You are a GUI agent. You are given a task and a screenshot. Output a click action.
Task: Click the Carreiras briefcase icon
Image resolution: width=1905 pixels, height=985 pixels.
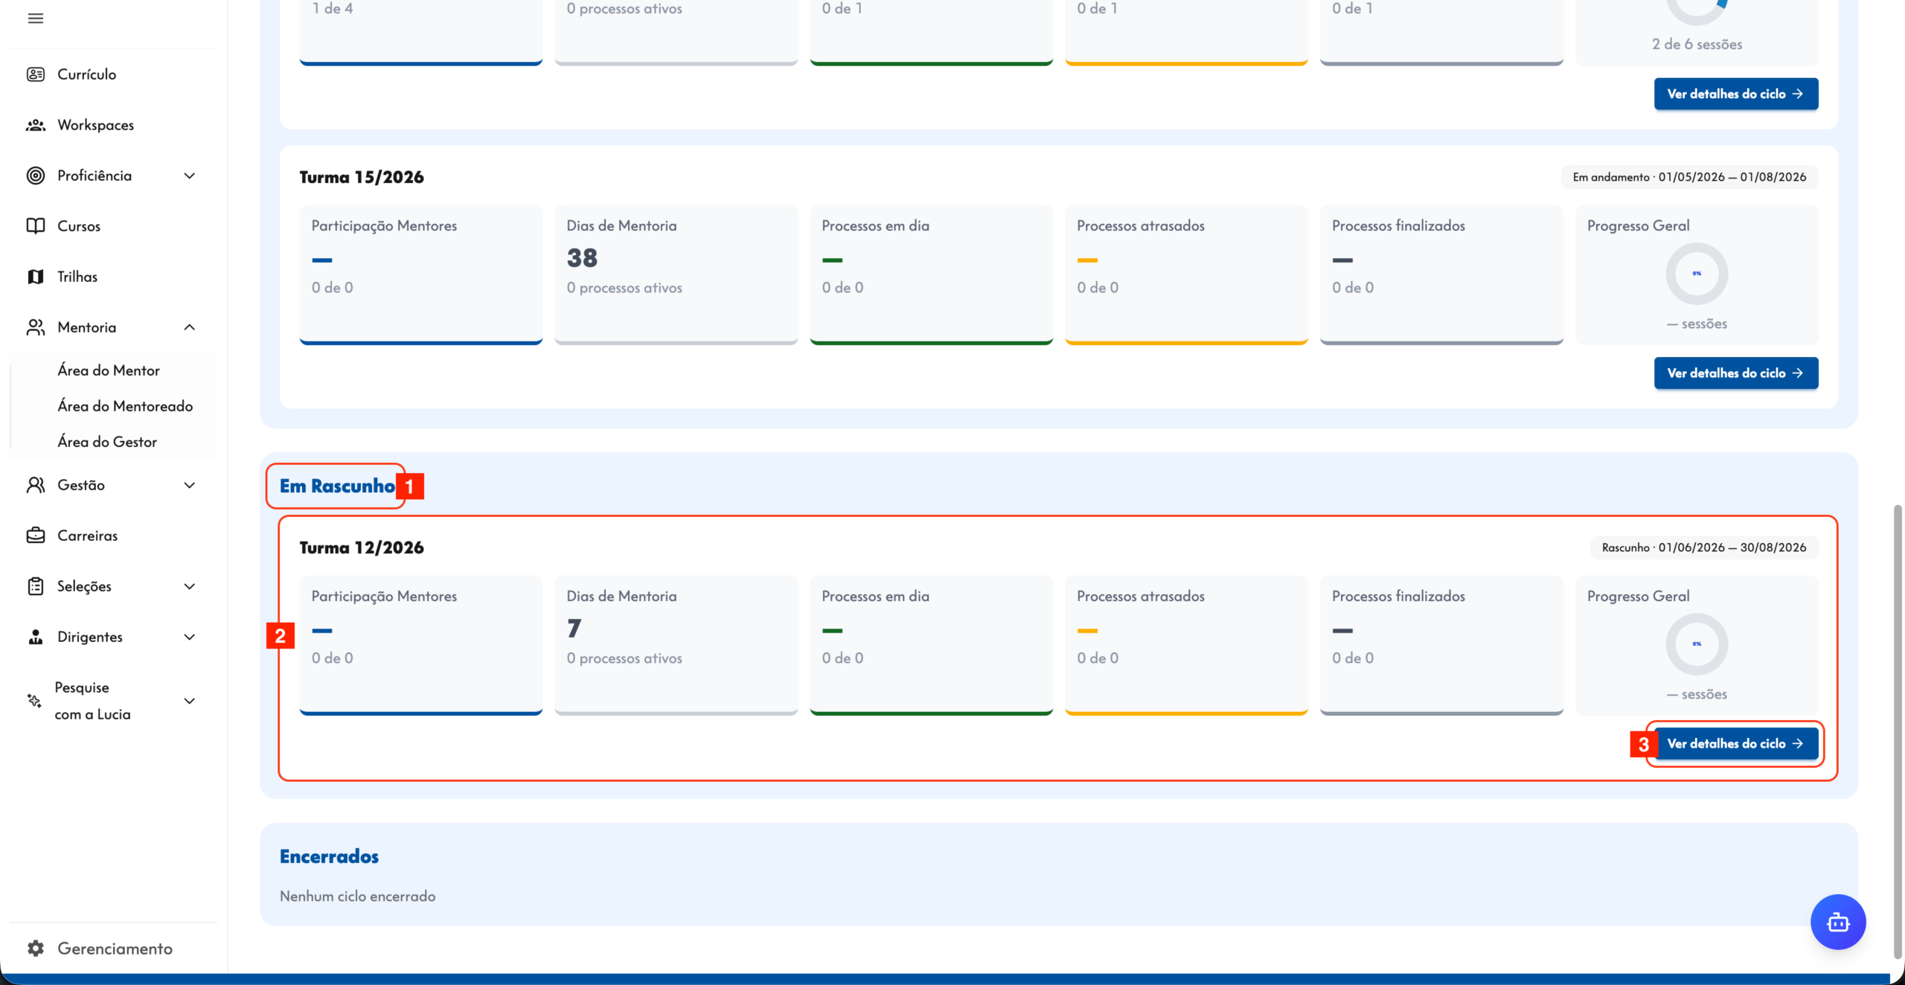pyautogui.click(x=35, y=536)
